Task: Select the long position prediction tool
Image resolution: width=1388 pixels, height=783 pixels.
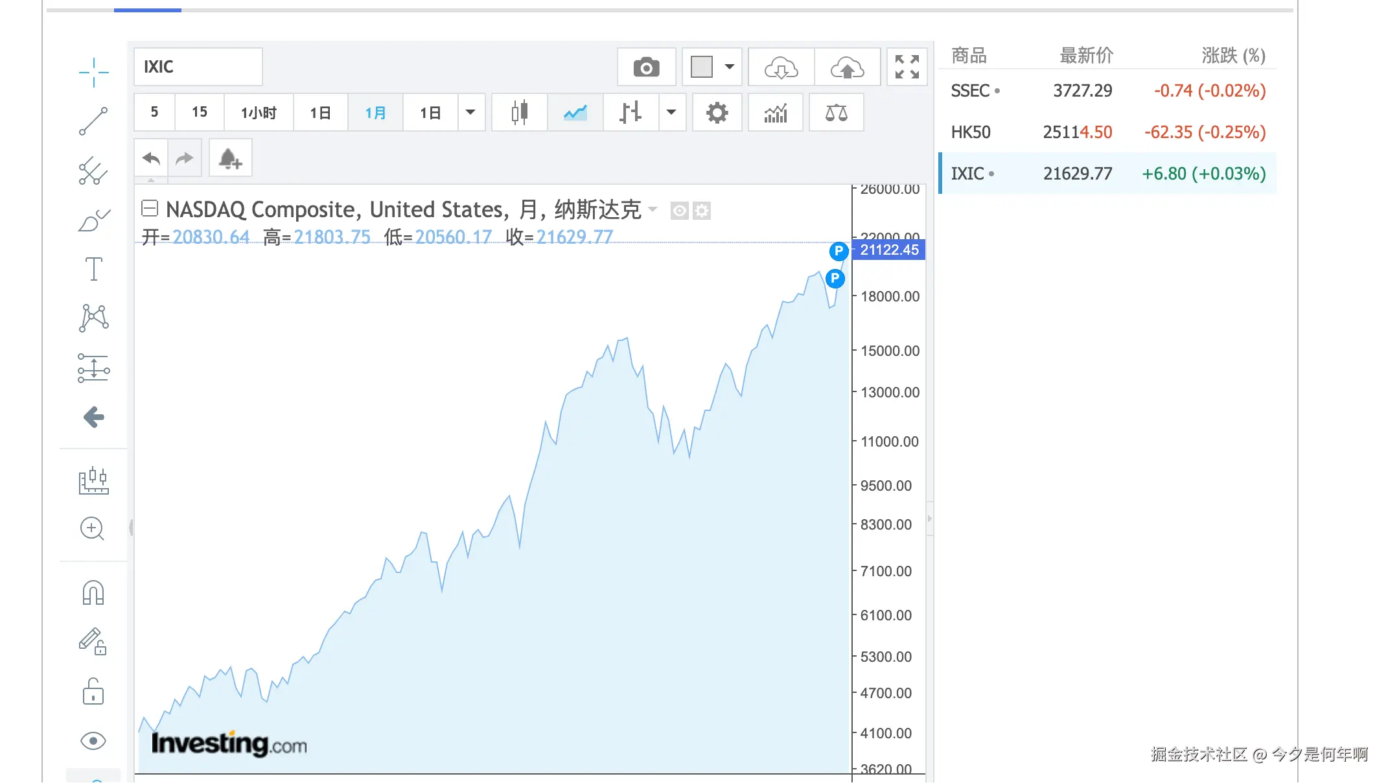Action: pyautogui.click(x=93, y=368)
